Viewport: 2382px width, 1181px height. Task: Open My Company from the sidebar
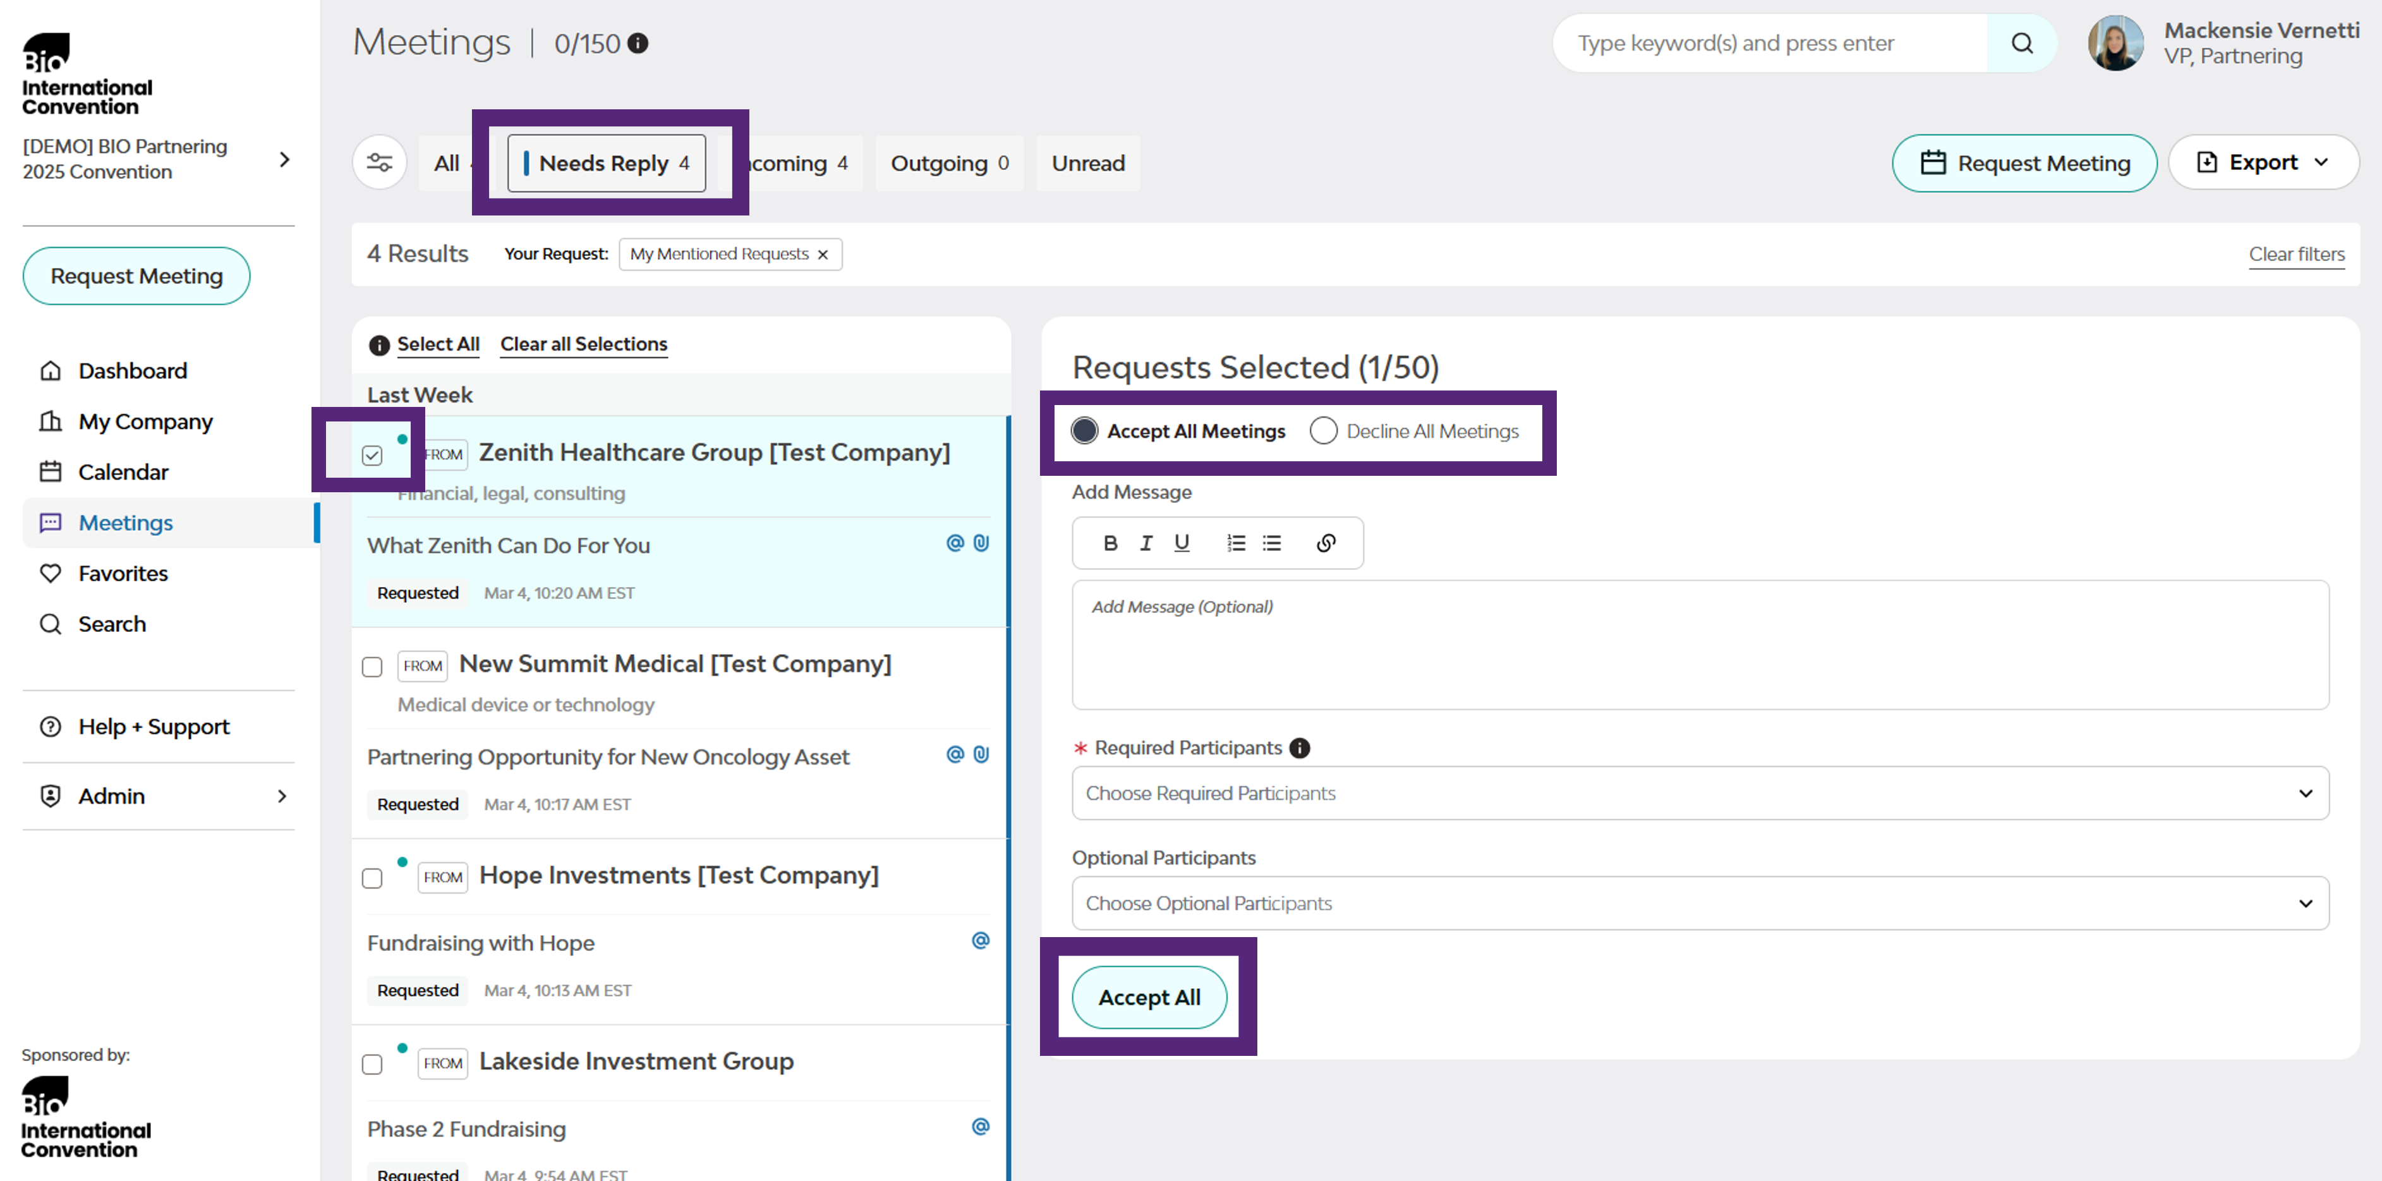145,421
